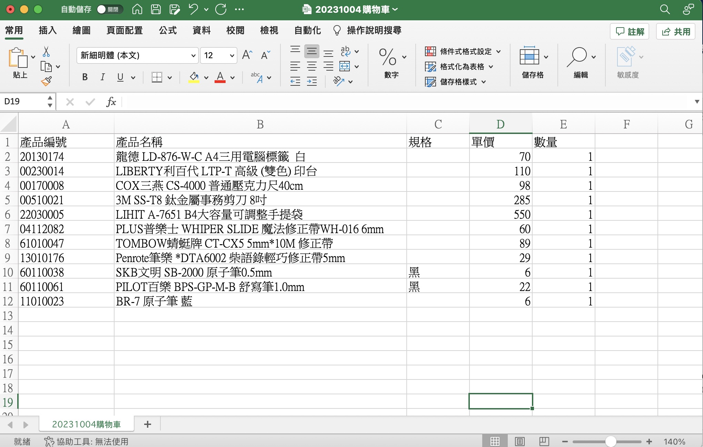The width and height of the screenshot is (703, 447).
Task: Select column D header
Action: tap(501, 124)
